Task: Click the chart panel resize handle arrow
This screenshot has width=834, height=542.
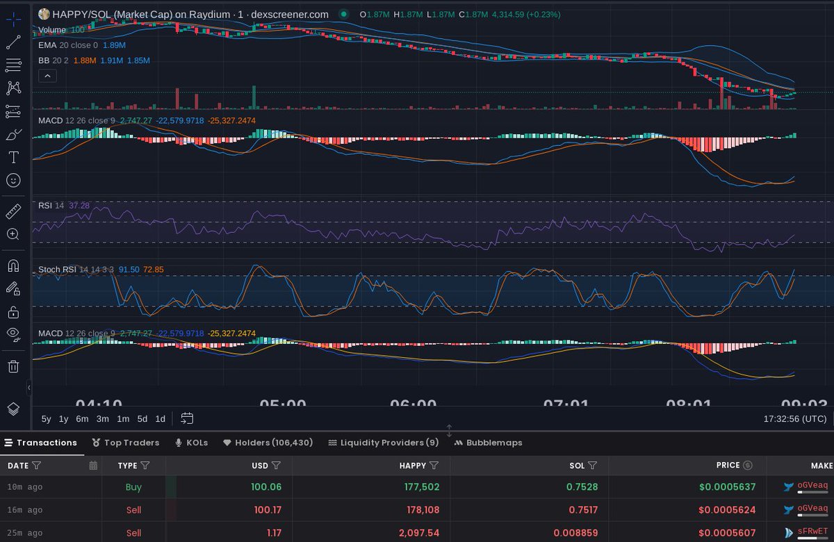Action: point(449,430)
